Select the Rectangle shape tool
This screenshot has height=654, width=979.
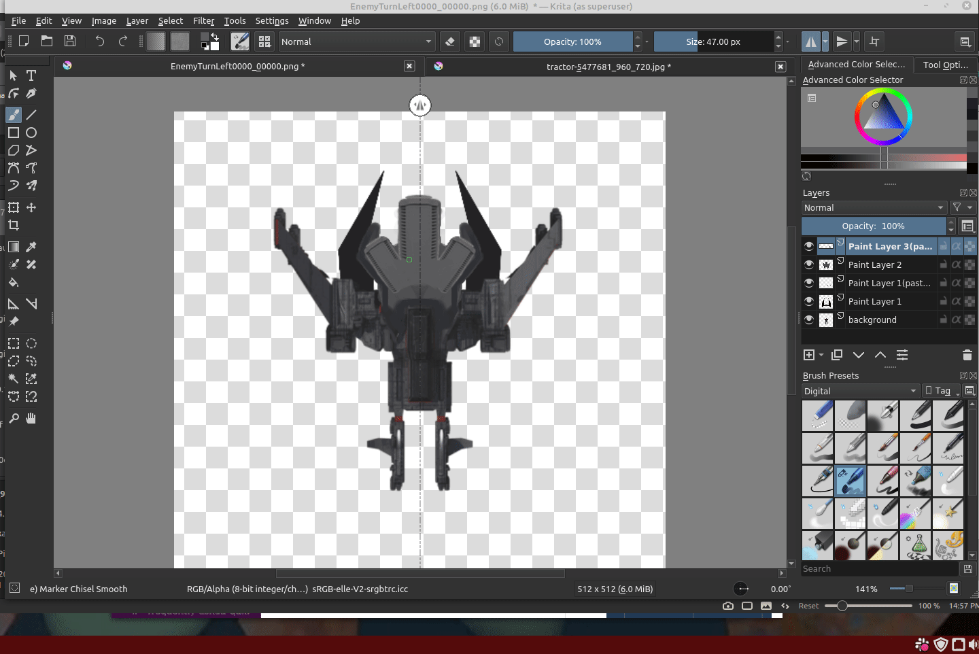coord(14,133)
